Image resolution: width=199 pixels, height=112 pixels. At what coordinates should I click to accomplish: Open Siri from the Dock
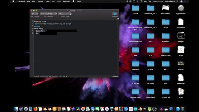click(21, 109)
